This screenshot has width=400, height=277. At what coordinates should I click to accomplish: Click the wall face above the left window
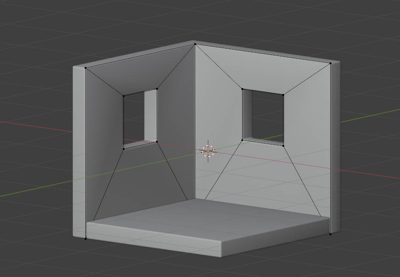138,73
